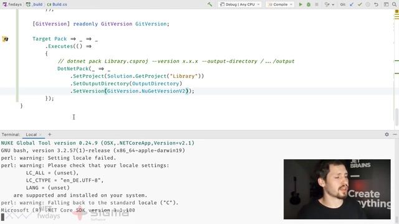Open the attach-to-process dropdown icon
This screenshot has height=224, width=399.
pos(329,4)
